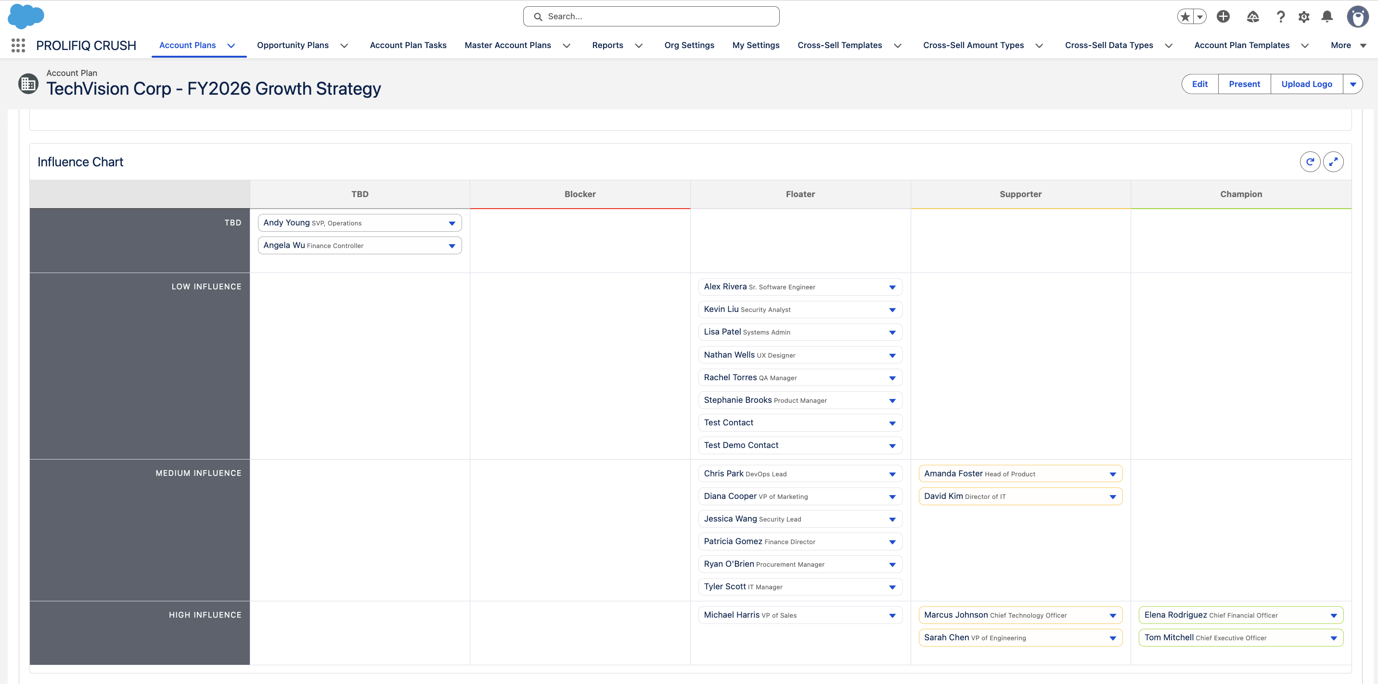Expand the Cross-Sell Data Types menu
1378x684 pixels.
pyautogui.click(x=1169, y=45)
